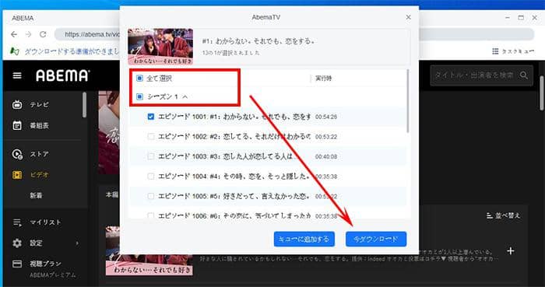This screenshot has height=287, width=545.
Task: Click the store icon beside ストア
Action: (x=17, y=154)
